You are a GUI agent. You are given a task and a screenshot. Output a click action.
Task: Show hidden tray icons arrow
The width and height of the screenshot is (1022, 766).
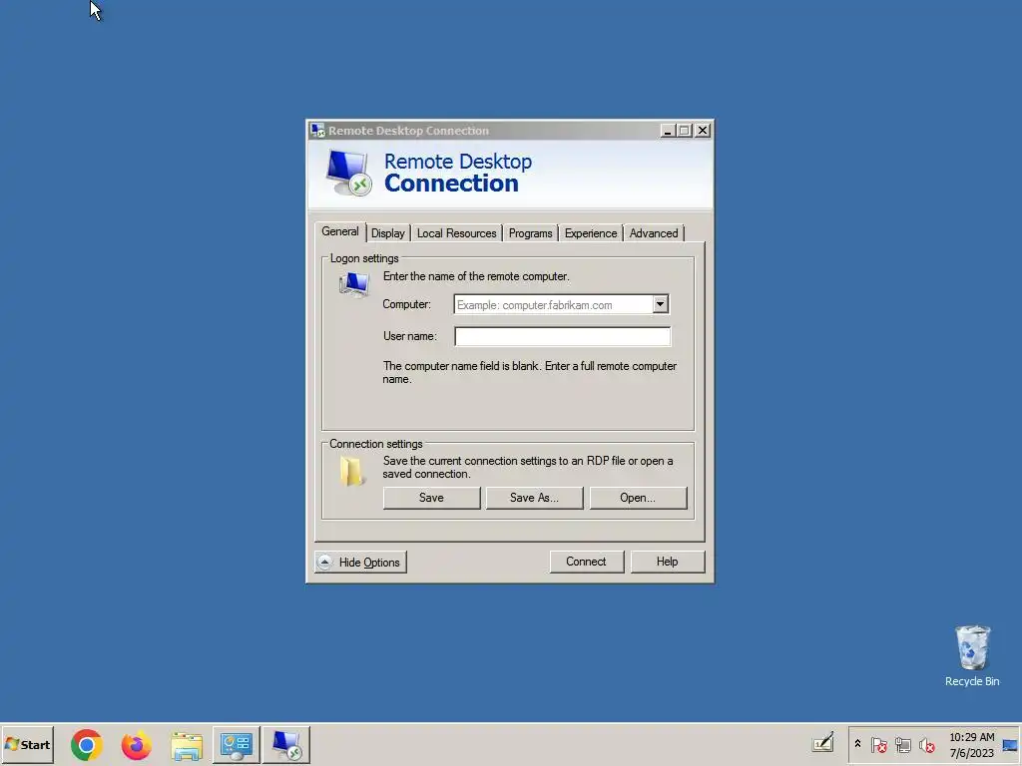coord(857,744)
